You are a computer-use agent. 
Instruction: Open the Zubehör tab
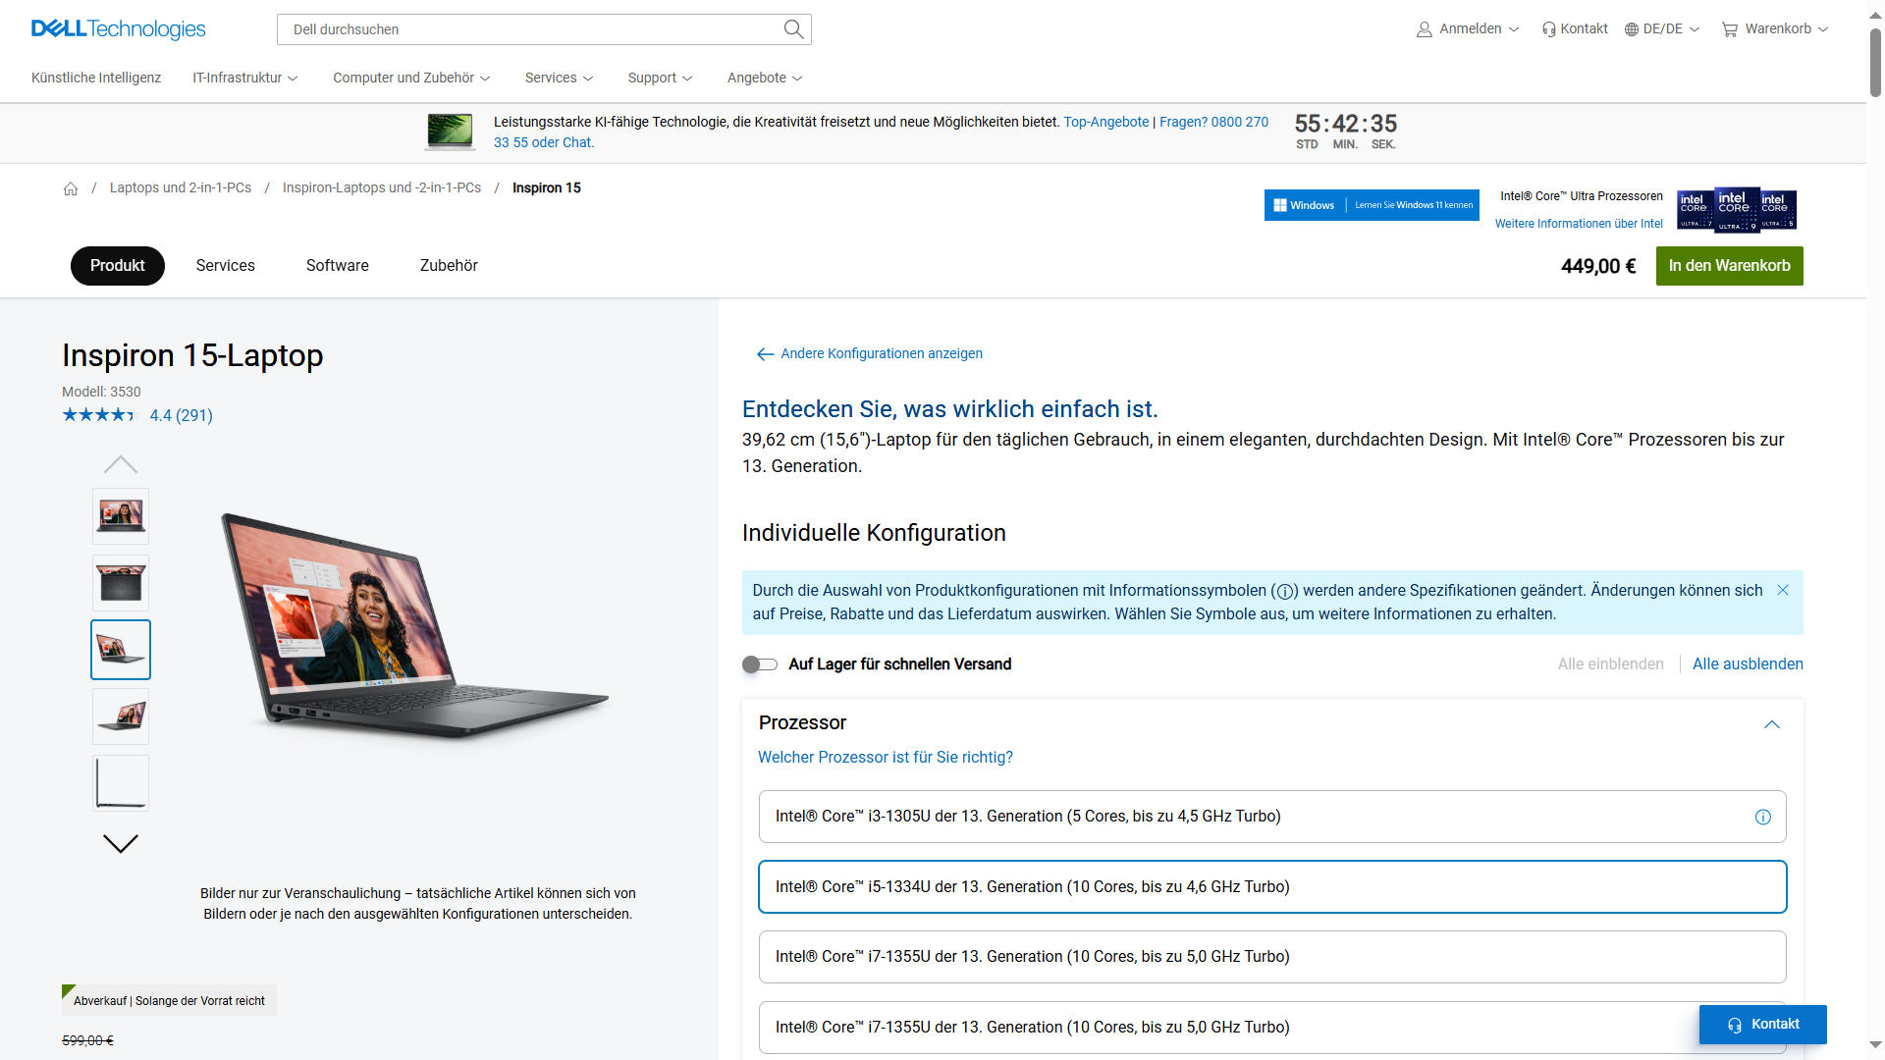point(449,266)
